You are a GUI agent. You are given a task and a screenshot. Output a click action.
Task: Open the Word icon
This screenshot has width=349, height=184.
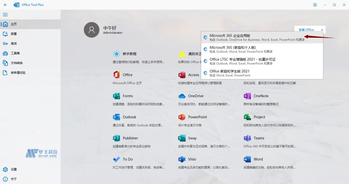(x=247, y=159)
